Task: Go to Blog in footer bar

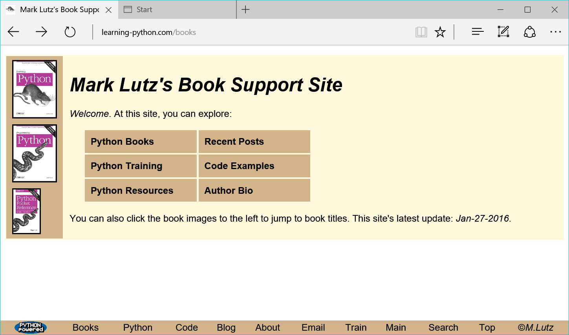Action: (226, 328)
